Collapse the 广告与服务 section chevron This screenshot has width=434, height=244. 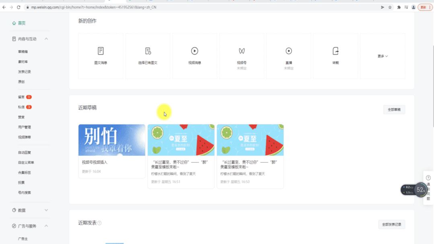(46, 226)
